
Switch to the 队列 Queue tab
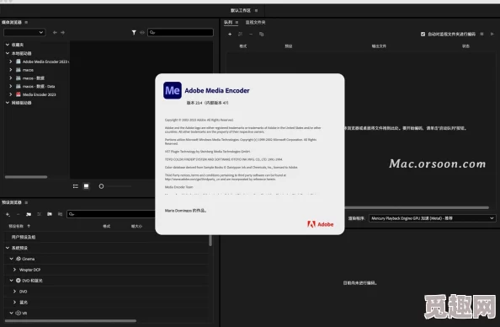point(228,23)
